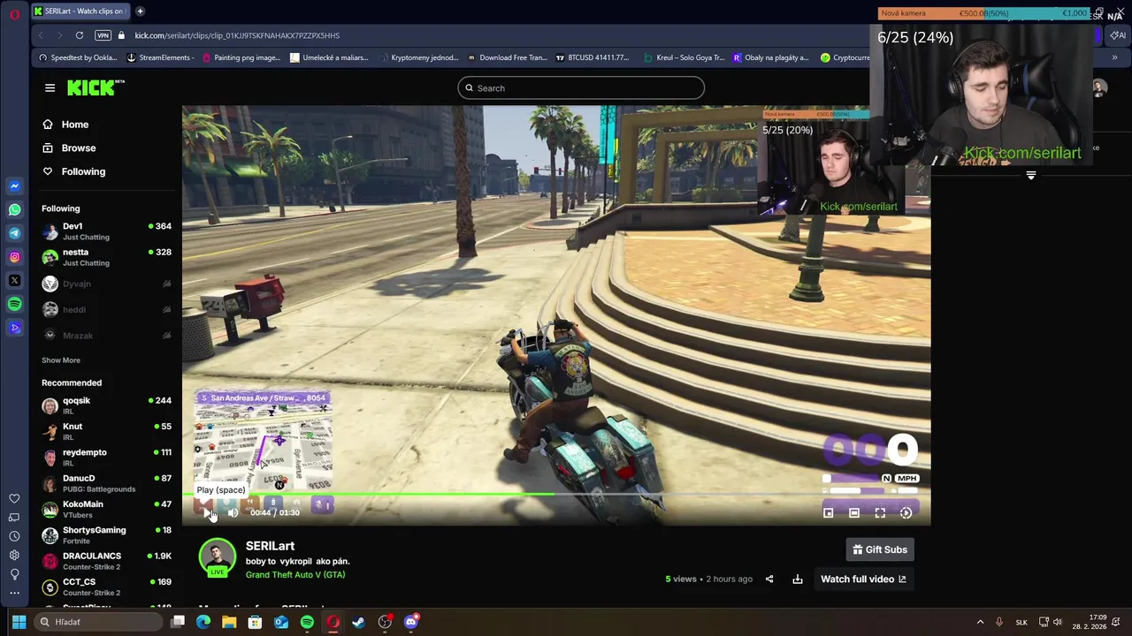Click Watch full video button
The image size is (1132, 636).
[863, 579]
